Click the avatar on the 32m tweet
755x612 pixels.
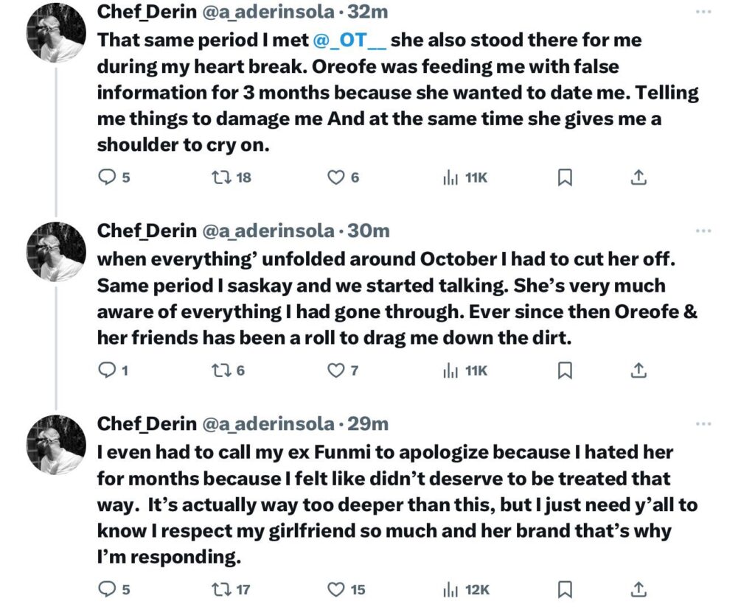[x=56, y=32]
